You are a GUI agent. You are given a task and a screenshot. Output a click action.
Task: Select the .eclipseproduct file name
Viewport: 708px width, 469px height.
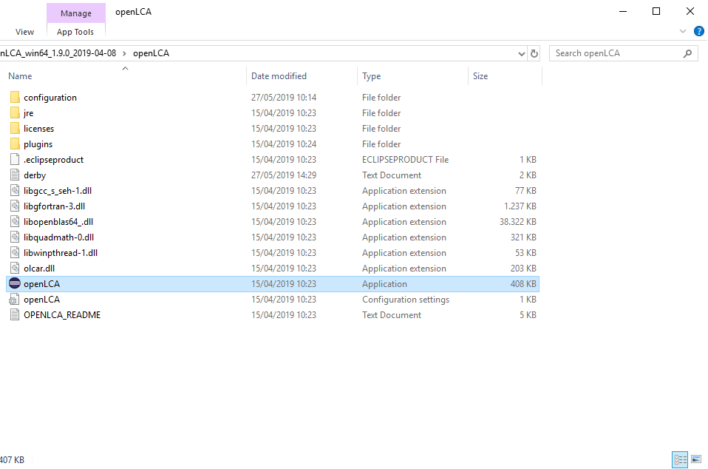53,160
